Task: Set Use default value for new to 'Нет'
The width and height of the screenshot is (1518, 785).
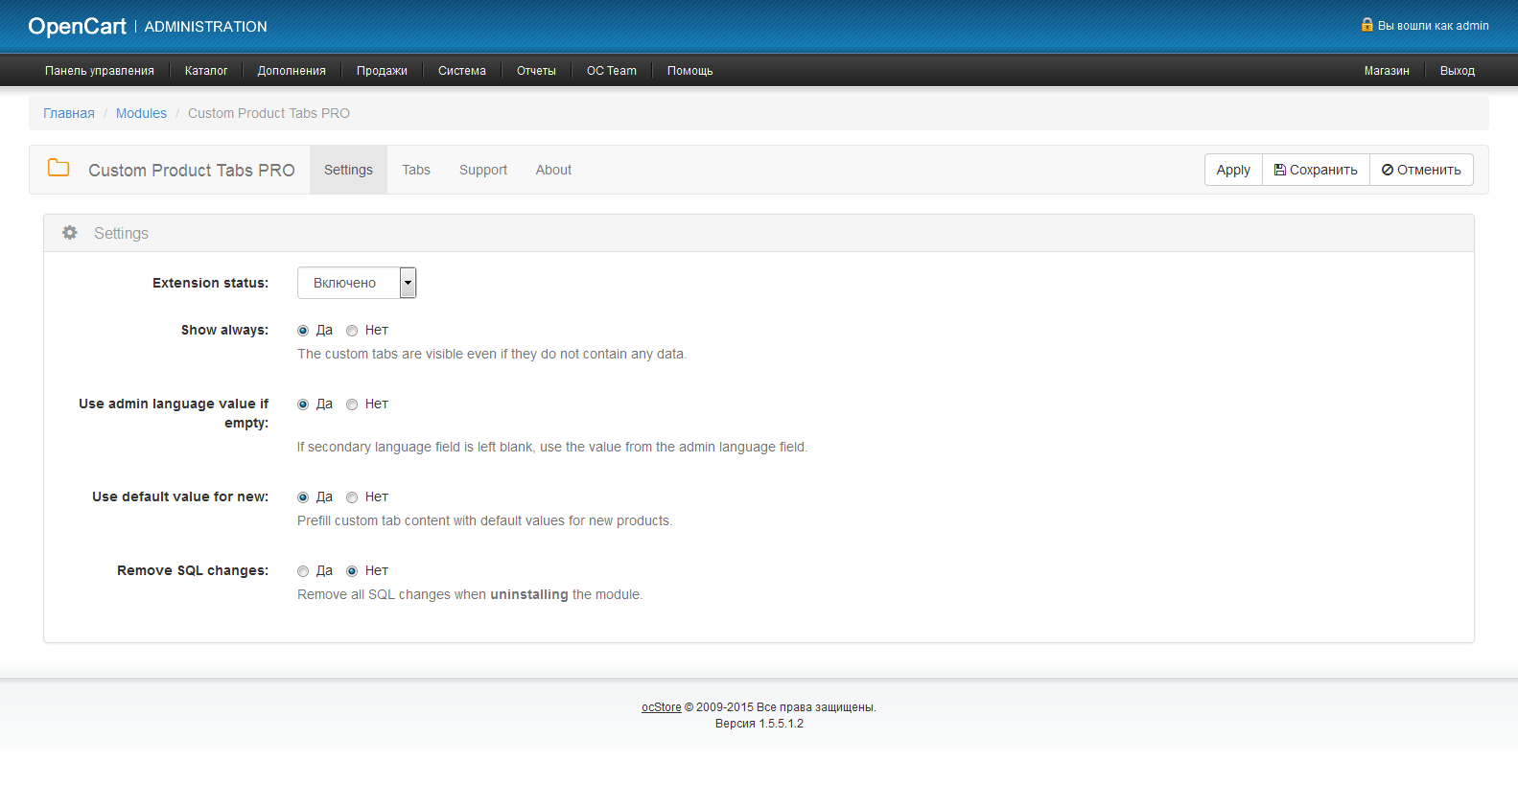Action: 352,497
